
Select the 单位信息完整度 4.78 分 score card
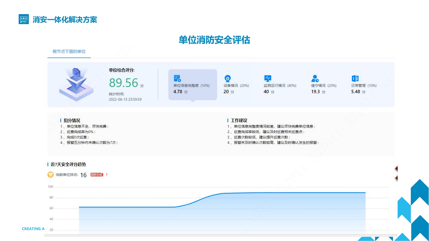point(192,85)
